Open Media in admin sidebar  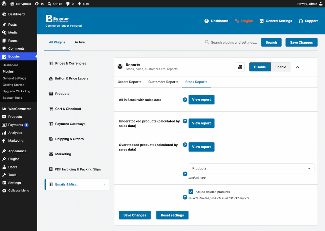[x=18, y=32]
